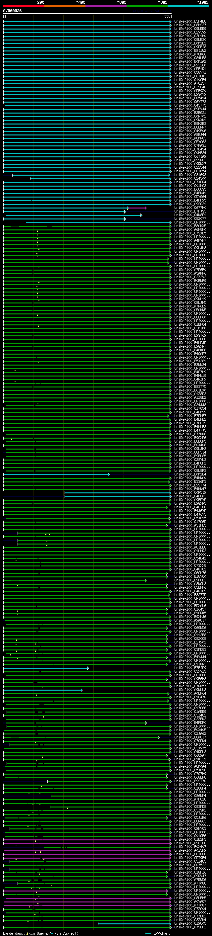Select hit UniRef100_A7P6F0
The width and height of the screenshot is (212, 936).
click(190, 270)
